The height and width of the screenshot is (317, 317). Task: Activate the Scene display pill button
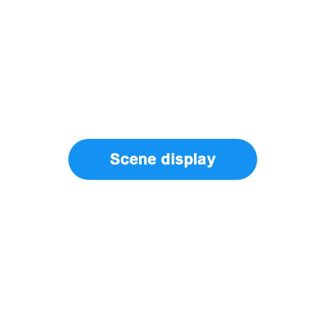click(x=163, y=160)
